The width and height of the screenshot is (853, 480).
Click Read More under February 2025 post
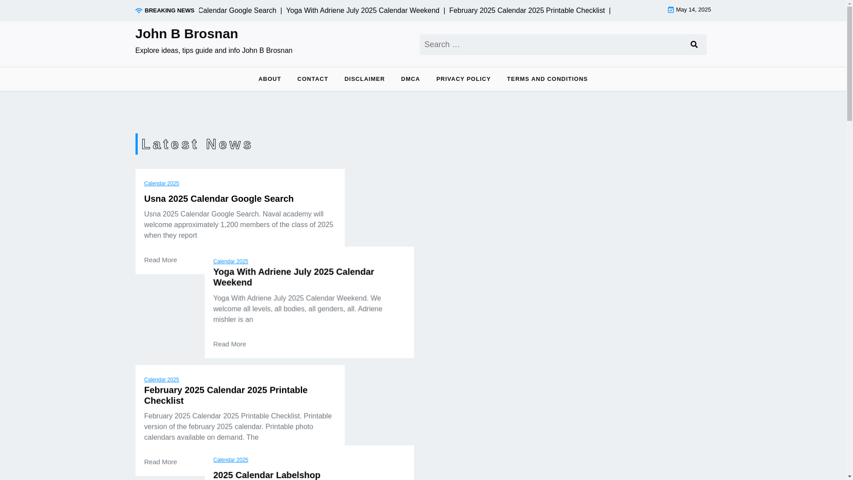160,462
